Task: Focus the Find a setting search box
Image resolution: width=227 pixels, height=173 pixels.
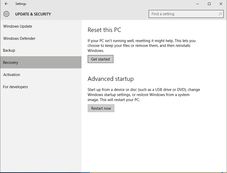Action: pyautogui.click(x=186, y=14)
